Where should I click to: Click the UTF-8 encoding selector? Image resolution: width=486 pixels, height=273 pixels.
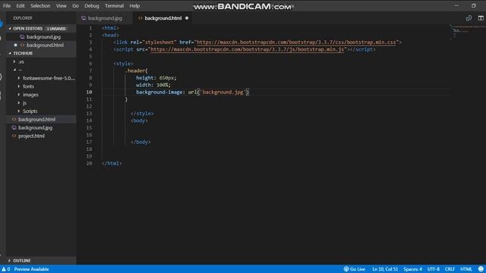click(x=434, y=269)
